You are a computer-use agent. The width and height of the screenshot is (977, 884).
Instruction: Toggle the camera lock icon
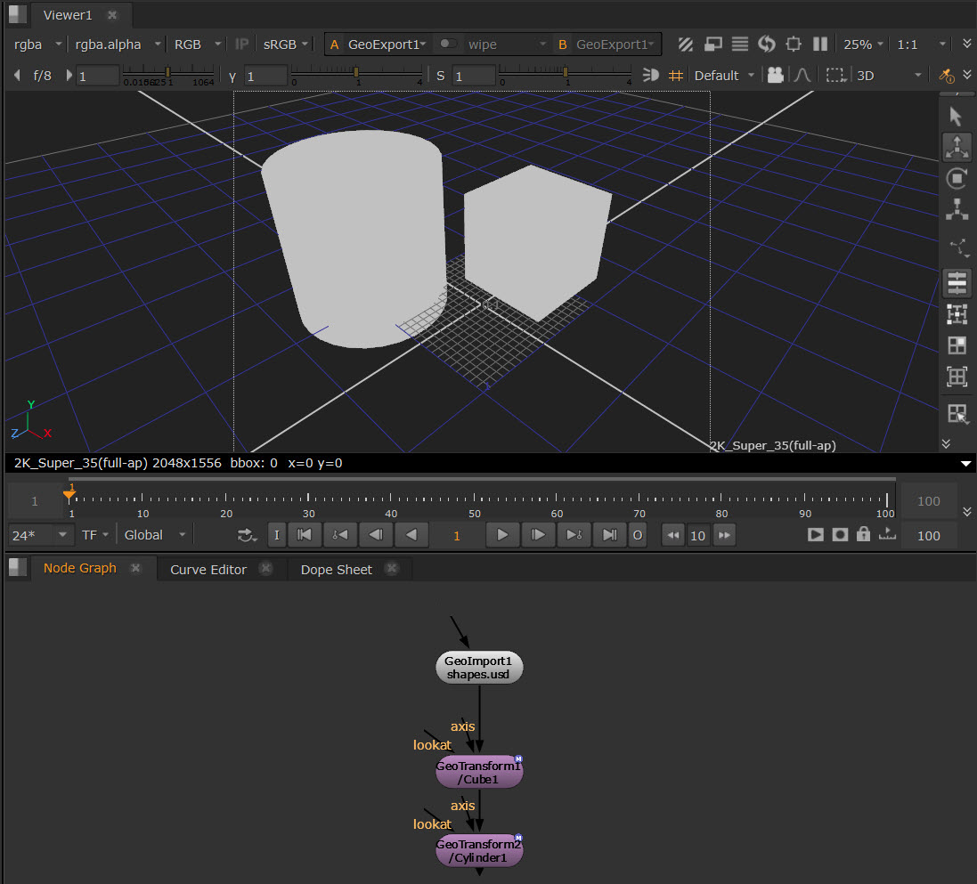pos(775,76)
